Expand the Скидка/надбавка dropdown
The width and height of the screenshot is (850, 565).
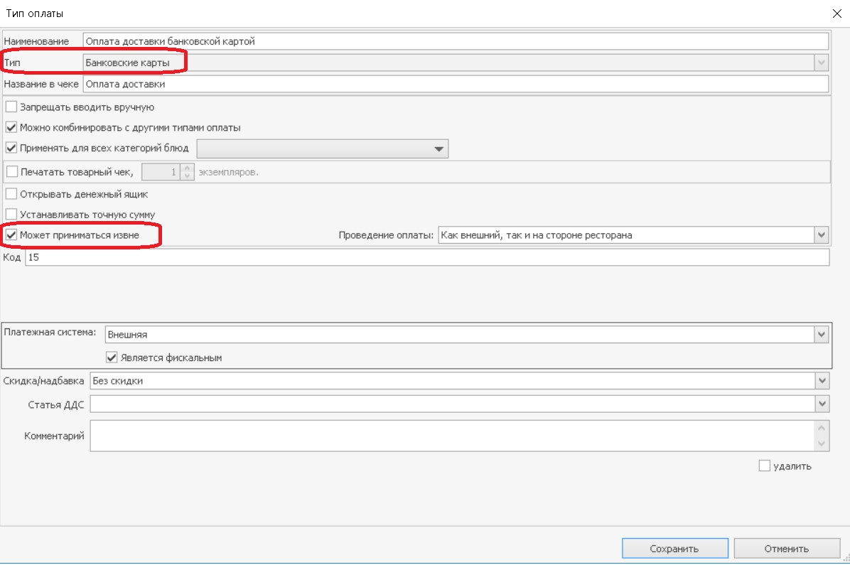pos(822,381)
